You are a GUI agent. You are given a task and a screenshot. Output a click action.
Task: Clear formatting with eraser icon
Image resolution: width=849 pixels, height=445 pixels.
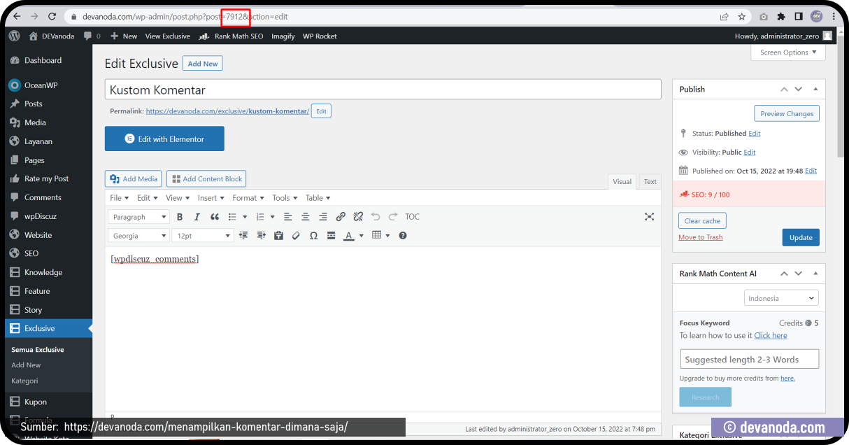pos(296,236)
